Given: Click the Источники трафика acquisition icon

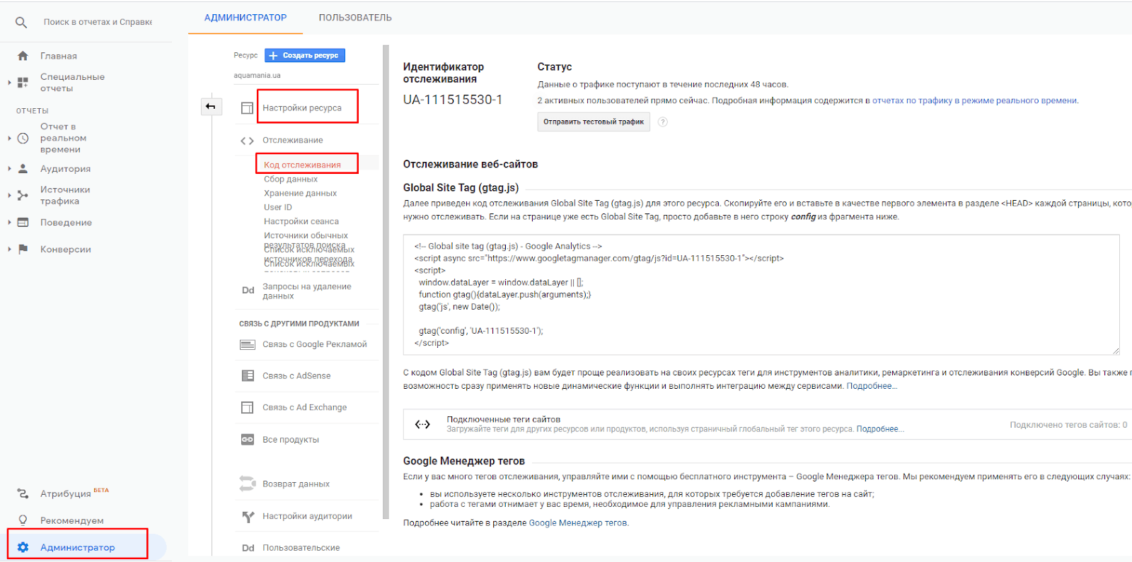Looking at the screenshot, I should pyautogui.click(x=23, y=196).
